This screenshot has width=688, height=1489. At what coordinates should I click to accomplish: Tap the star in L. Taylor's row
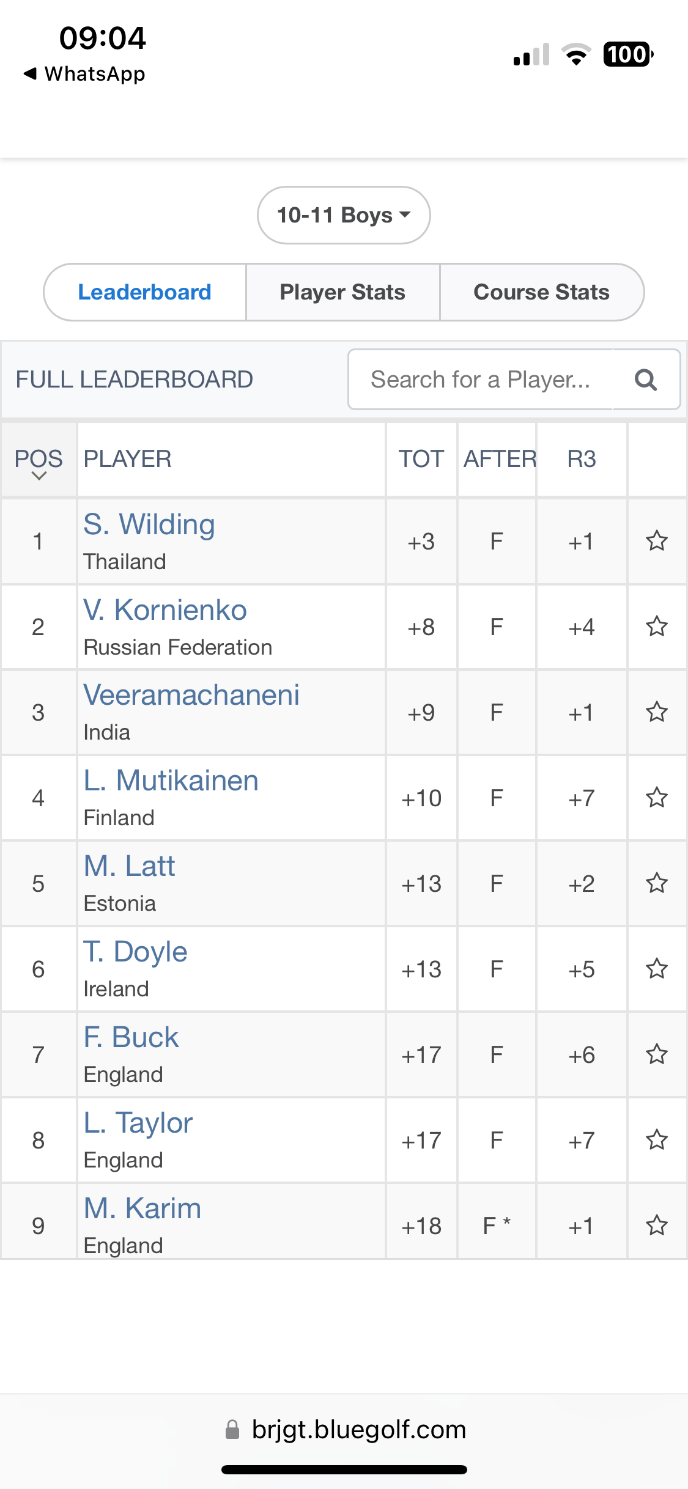pos(657,1140)
